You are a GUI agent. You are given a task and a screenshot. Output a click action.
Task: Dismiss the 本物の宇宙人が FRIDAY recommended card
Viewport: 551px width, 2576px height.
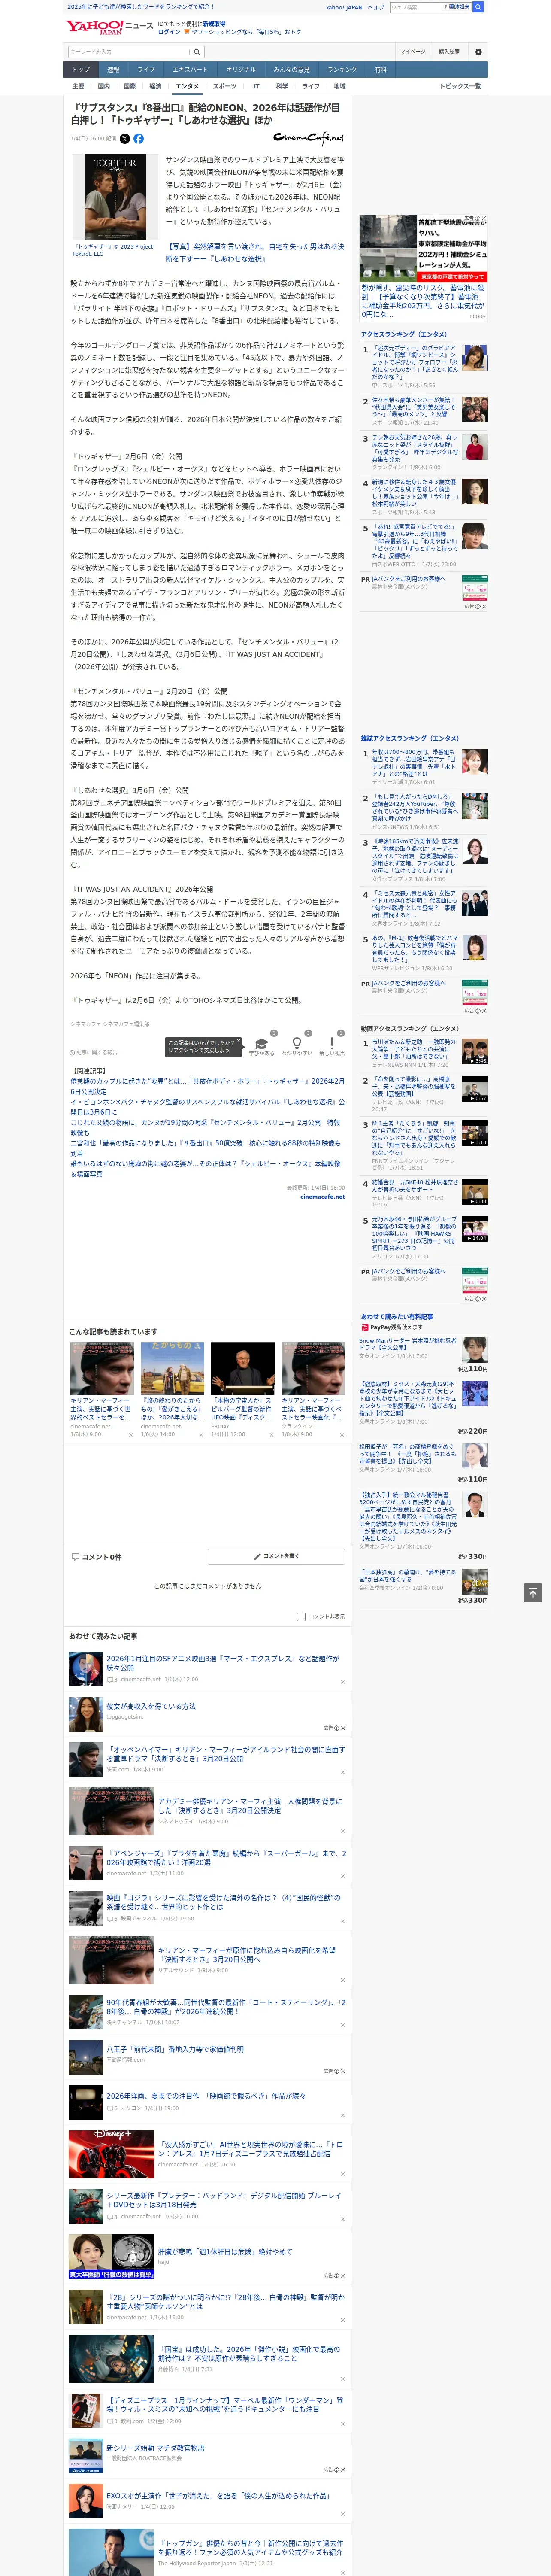pyautogui.click(x=271, y=1435)
